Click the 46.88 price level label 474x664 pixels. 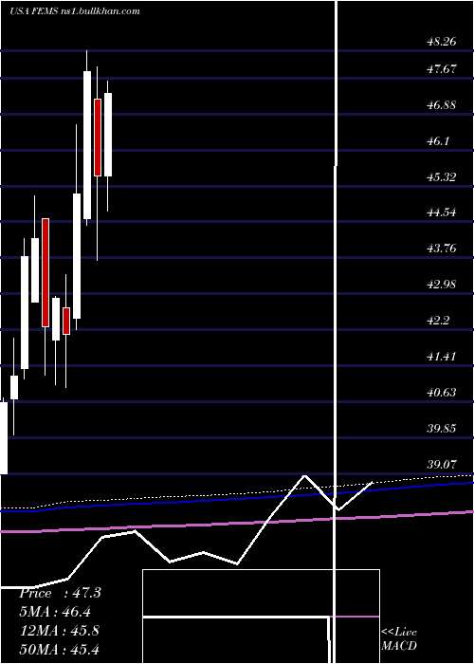[442, 105]
